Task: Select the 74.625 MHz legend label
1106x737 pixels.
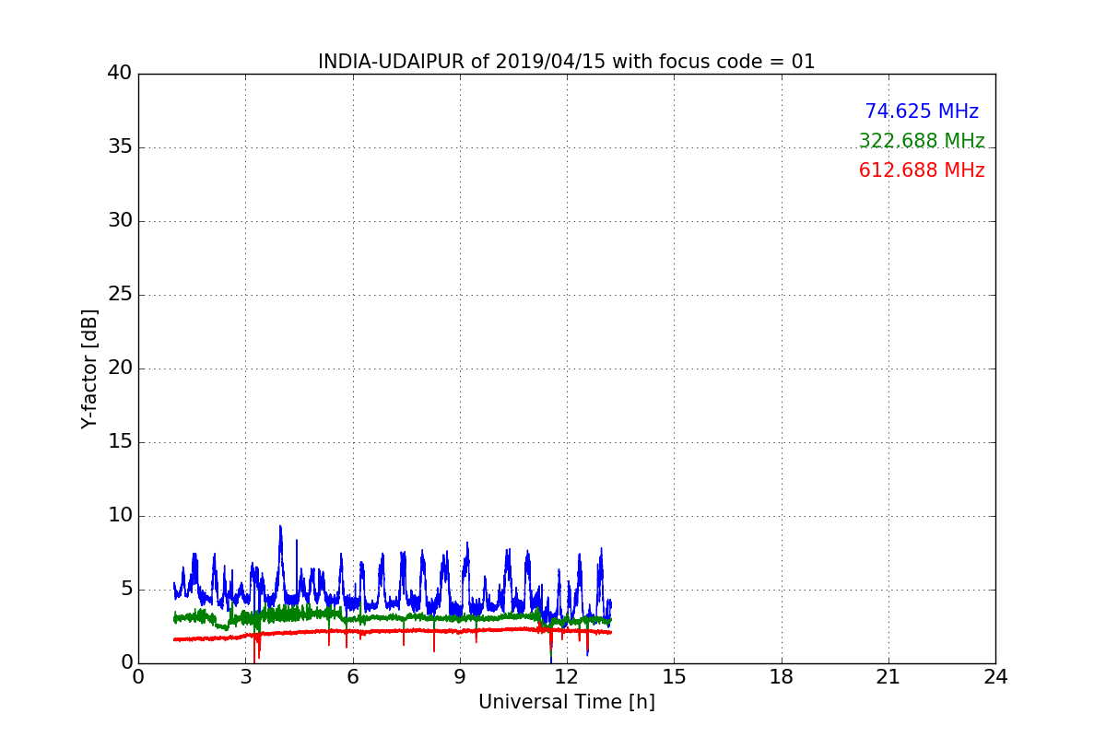Action: [921, 111]
